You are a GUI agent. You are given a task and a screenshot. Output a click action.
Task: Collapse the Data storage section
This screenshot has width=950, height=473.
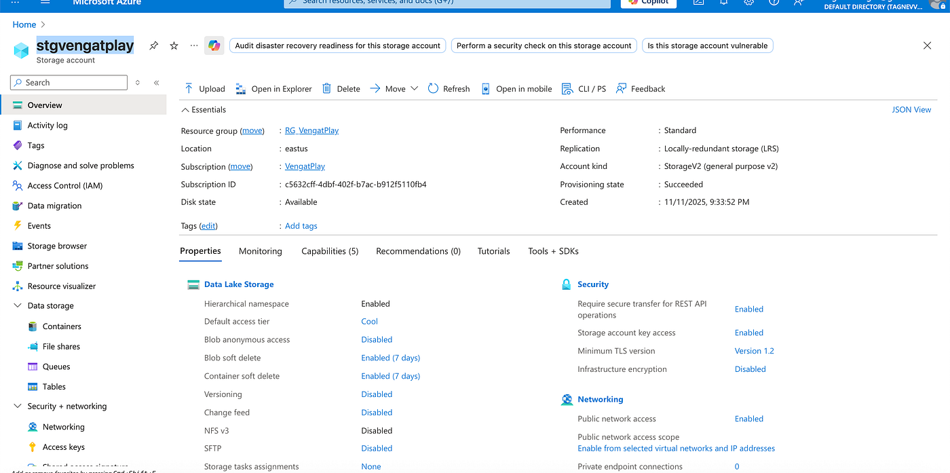[x=18, y=305]
